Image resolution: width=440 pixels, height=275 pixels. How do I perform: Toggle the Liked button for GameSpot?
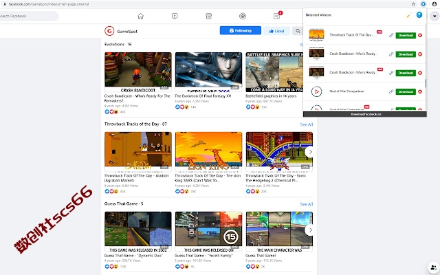point(276,31)
